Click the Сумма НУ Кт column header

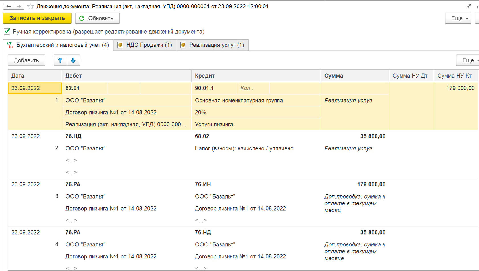pyautogui.click(x=456, y=76)
